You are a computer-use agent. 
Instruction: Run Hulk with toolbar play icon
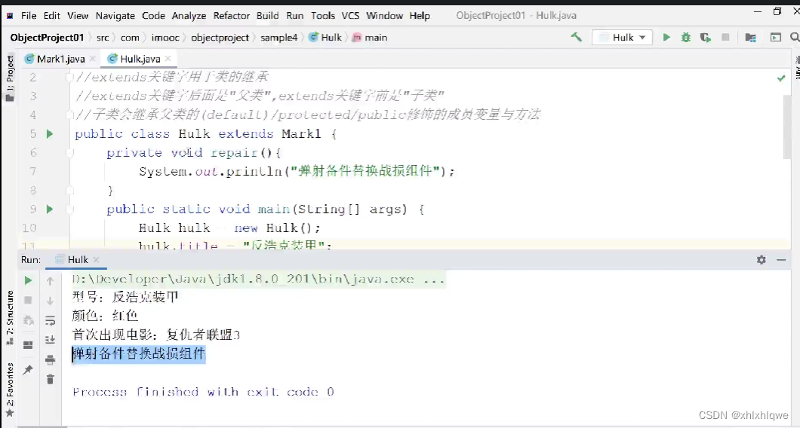tap(666, 37)
